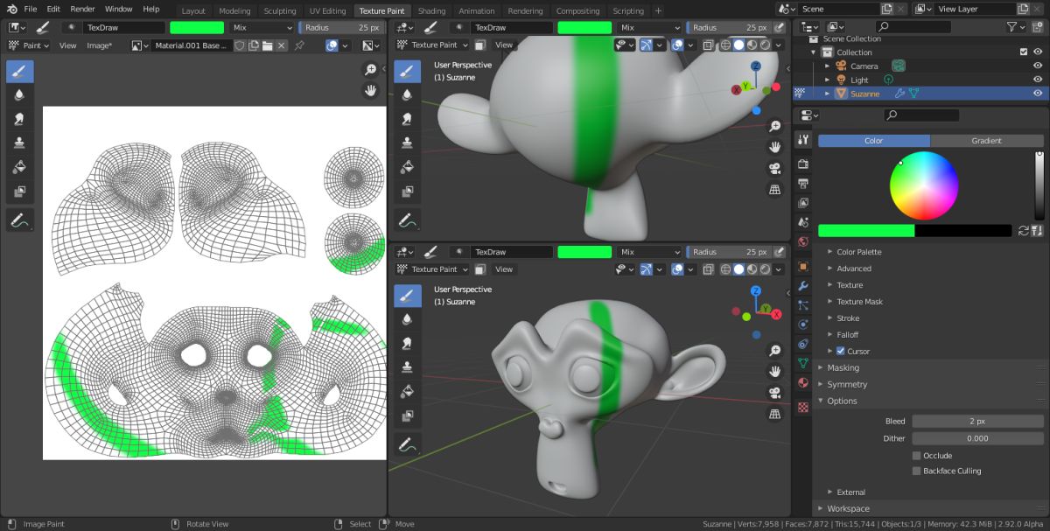Click the View menu in the lower viewport header
This screenshot has width=1050, height=531.
tap(504, 269)
